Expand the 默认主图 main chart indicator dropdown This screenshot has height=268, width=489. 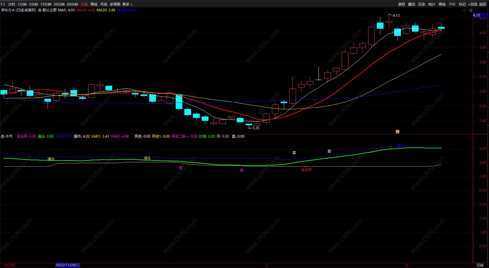(40, 10)
